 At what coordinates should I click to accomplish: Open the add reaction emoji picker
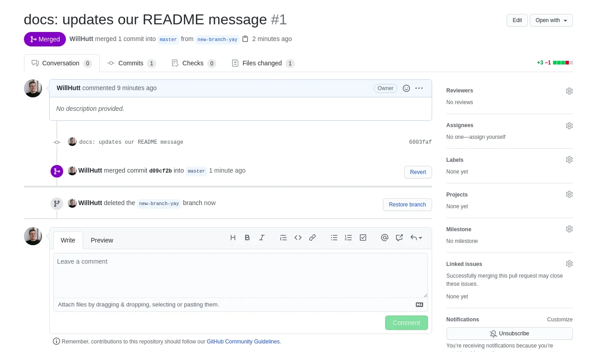(x=406, y=88)
